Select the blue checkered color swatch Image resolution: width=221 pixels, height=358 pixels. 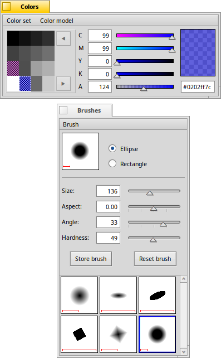click(25, 84)
